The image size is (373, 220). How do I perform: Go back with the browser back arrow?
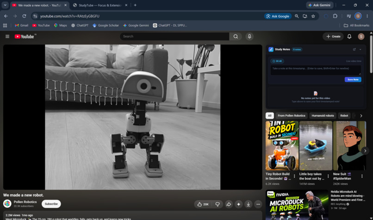click(x=6, y=16)
